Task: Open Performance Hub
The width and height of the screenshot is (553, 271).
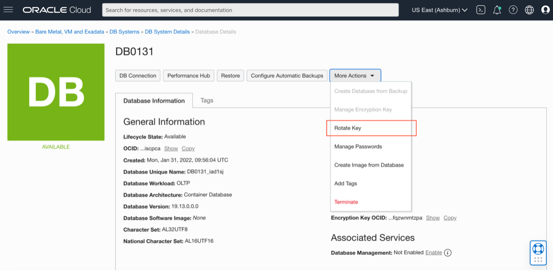Action: click(x=188, y=76)
